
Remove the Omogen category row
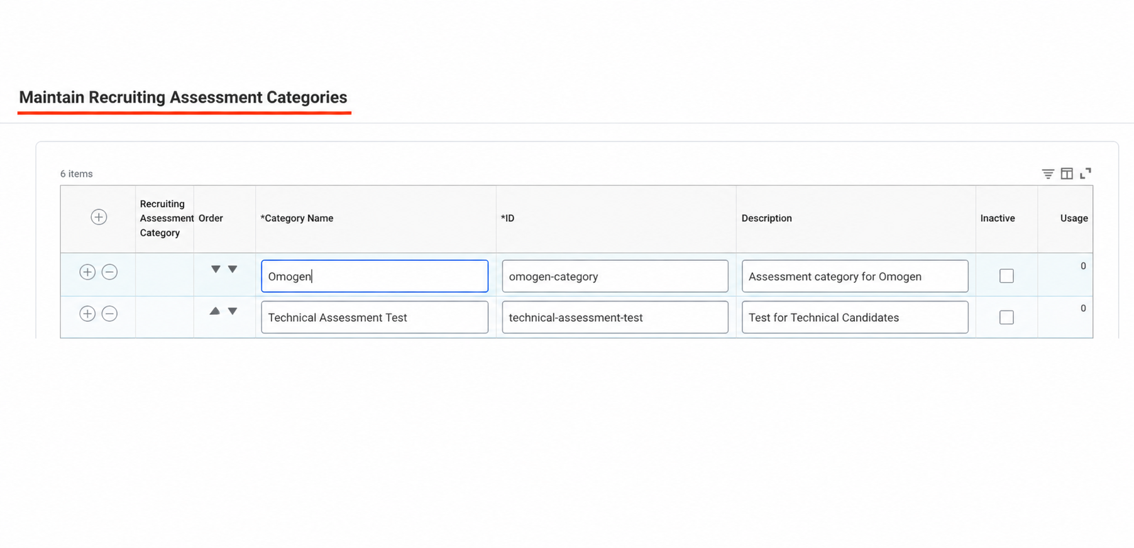[x=109, y=272]
